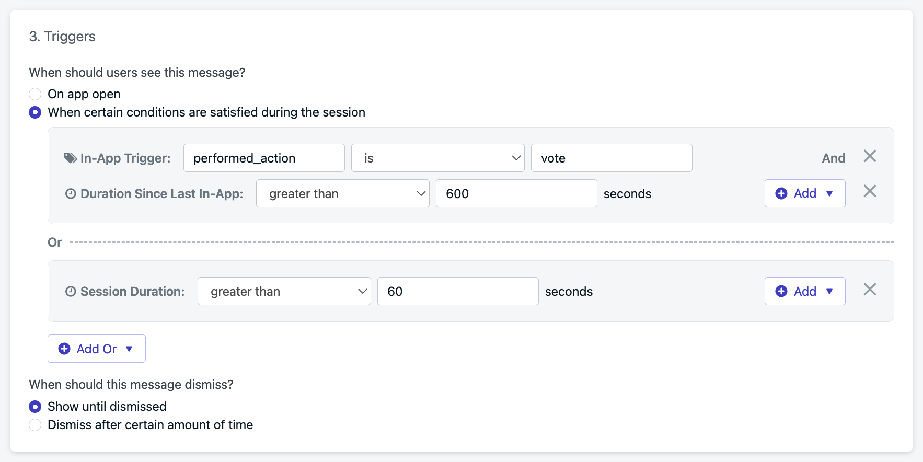Screen dimensions: 923x462
Task: Delete the Session Duration condition
Action: (870, 289)
